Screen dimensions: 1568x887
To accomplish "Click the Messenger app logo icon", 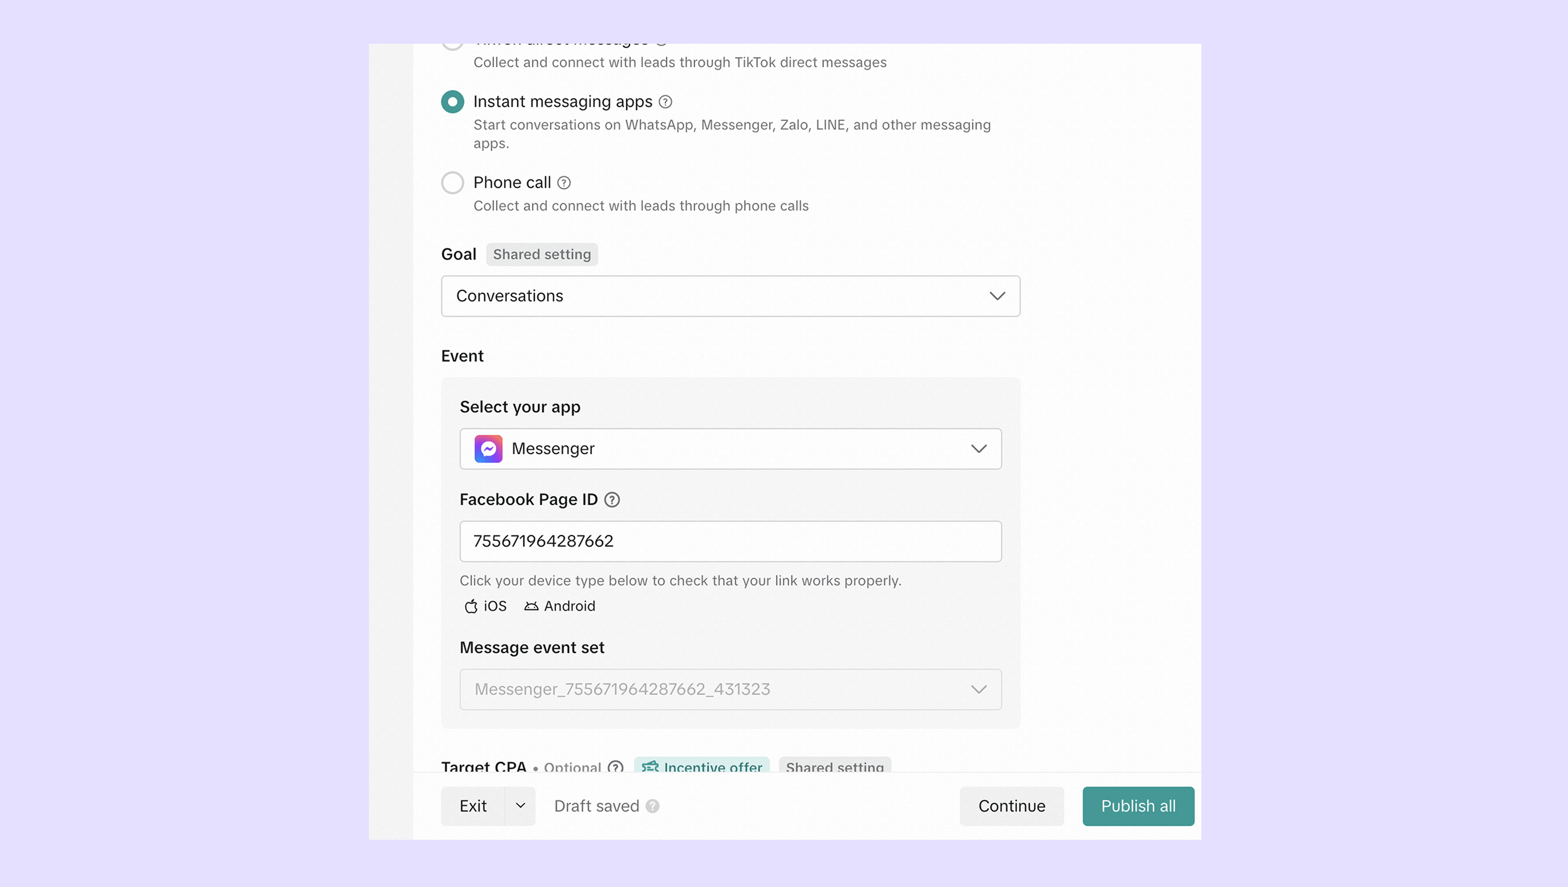I will pyautogui.click(x=488, y=449).
